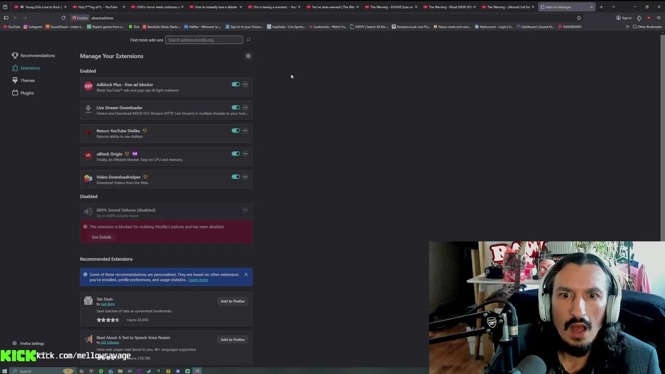Disable the Live Stream Downloader toggle

click(236, 108)
